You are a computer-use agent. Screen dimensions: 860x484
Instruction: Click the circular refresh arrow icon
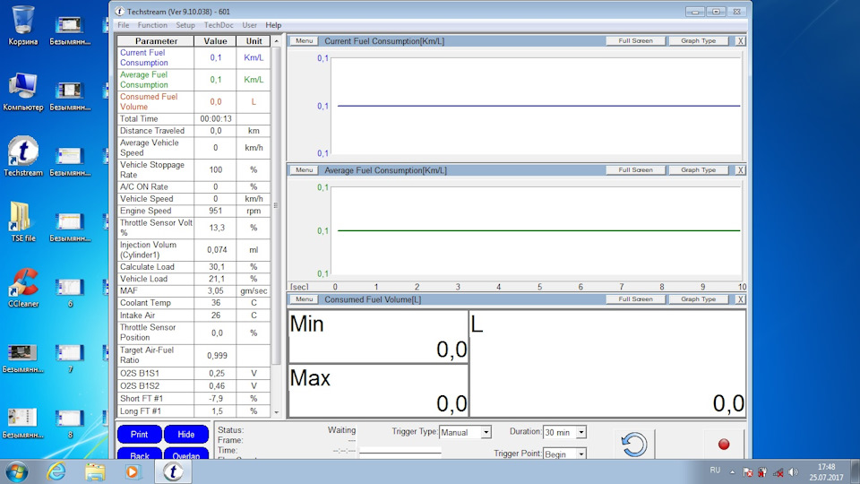pos(634,444)
